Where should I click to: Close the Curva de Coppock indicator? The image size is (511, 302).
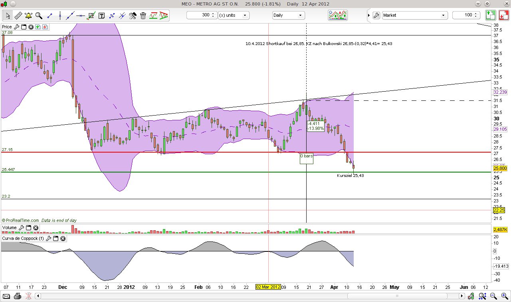[63, 238]
